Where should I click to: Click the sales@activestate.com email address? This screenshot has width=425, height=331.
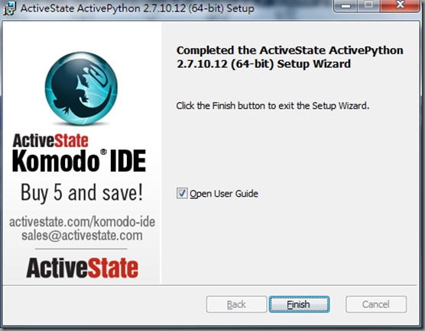(x=82, y=235)
